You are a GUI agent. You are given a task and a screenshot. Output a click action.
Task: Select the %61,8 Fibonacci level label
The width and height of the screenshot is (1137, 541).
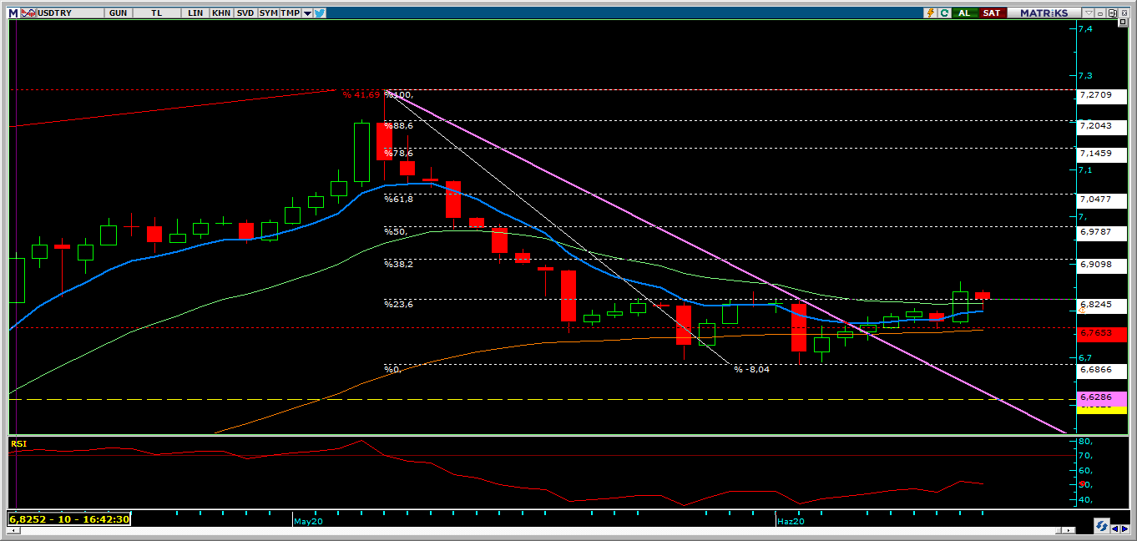[x=398, y=199]
